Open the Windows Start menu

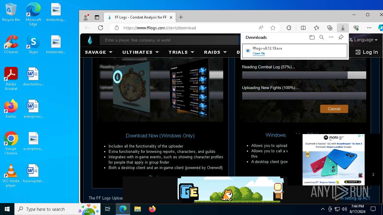(x=7, y=209)
